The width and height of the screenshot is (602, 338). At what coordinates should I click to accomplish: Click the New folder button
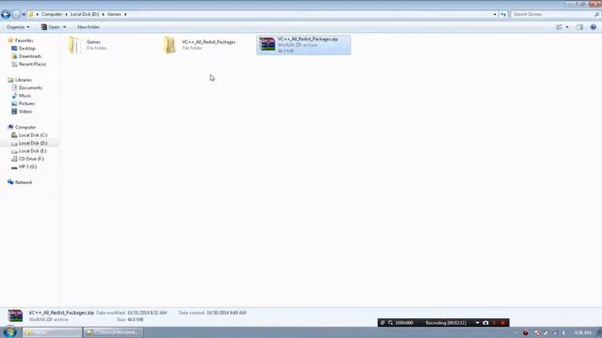(88, 27)
